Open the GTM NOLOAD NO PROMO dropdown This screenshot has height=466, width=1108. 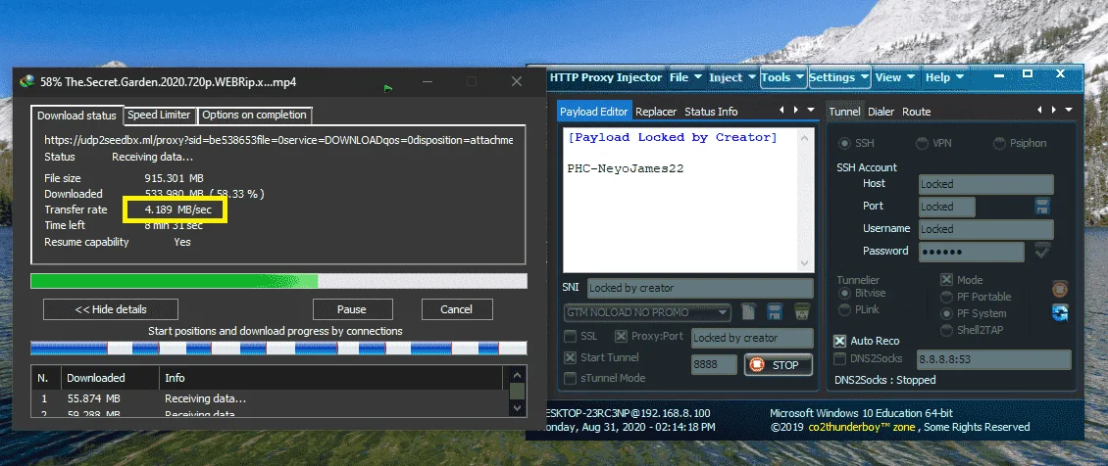coord(647,311)
